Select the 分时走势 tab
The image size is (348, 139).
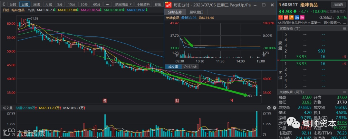click(x=174, y=12)
